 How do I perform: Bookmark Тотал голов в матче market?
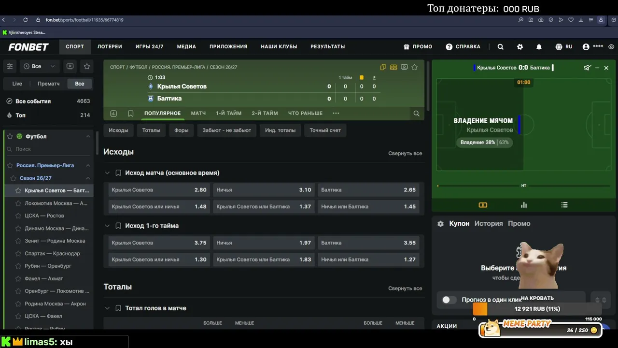[x=118, y=308]
